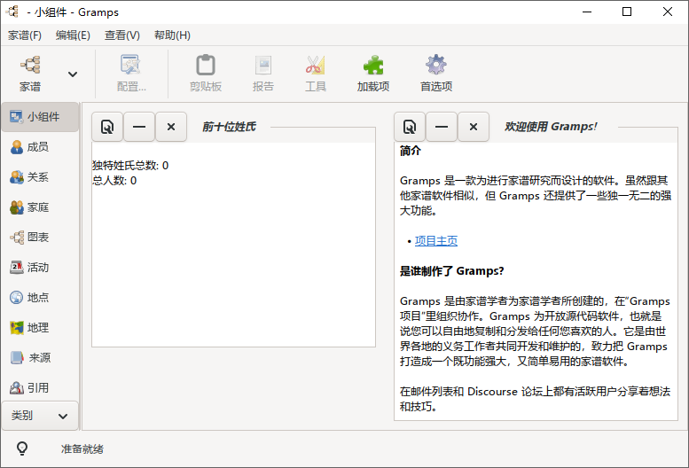Screen dimensions: 689x468
Task: Open the 帮助(H) menu
Action: [x=172, y=35]
